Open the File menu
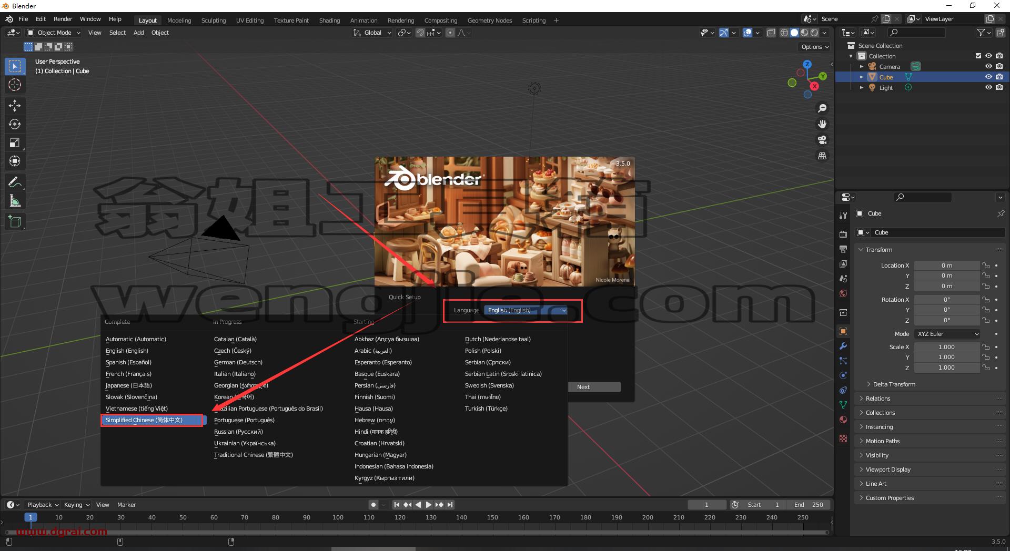1010x551 pixels. coord(23,19)
